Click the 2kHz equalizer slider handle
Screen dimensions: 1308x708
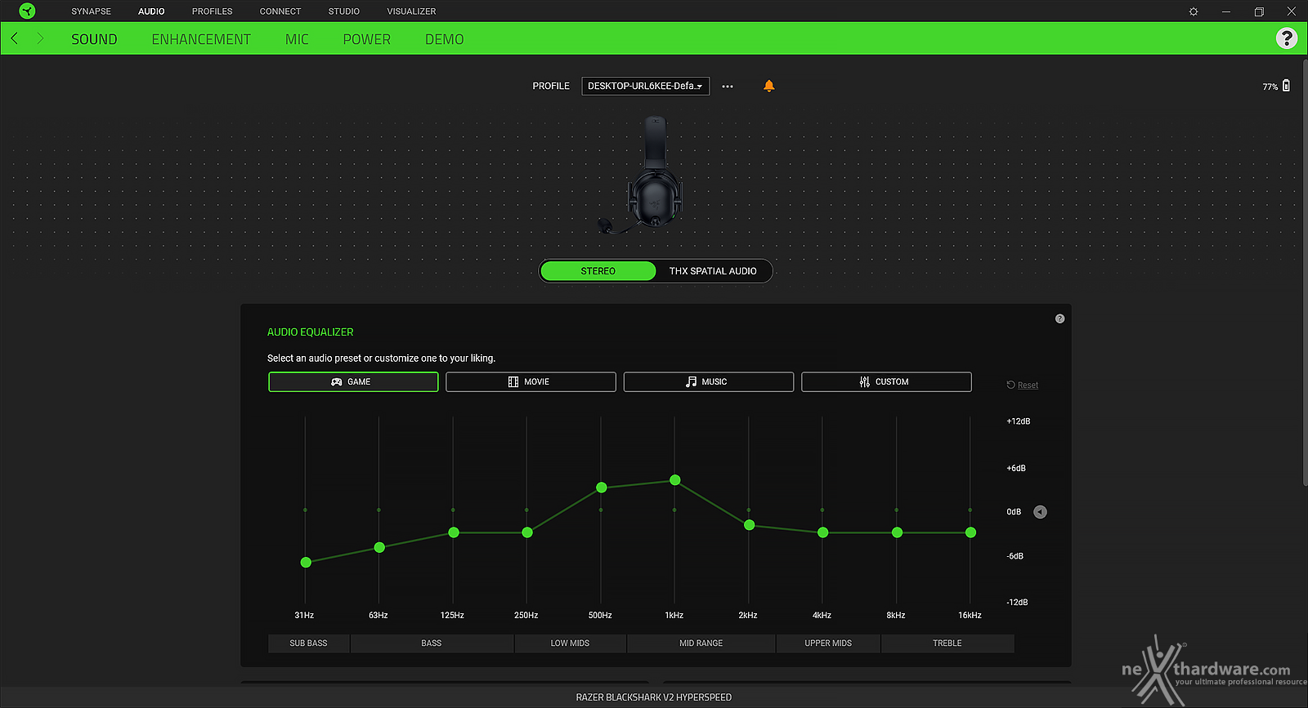point(749,525)
